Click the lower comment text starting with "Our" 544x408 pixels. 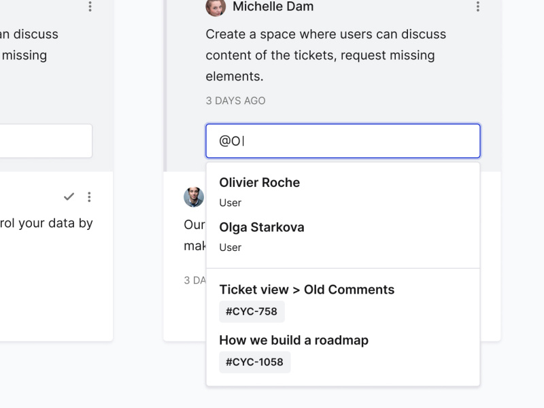point(195,224)
